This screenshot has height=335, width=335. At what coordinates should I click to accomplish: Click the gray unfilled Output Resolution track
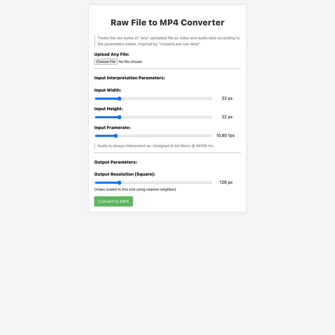(166, 183)
